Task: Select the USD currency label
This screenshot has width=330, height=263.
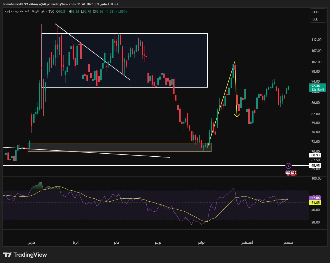Action: tap(315, 12)
